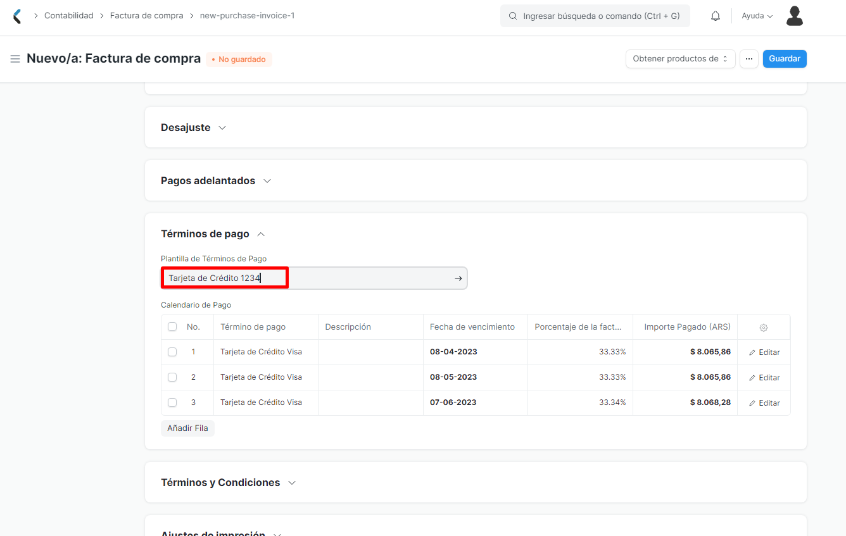Click row 2 amount $ 8.065,86
The width and height of the screenshot is (846, 536).
(685, 377)
